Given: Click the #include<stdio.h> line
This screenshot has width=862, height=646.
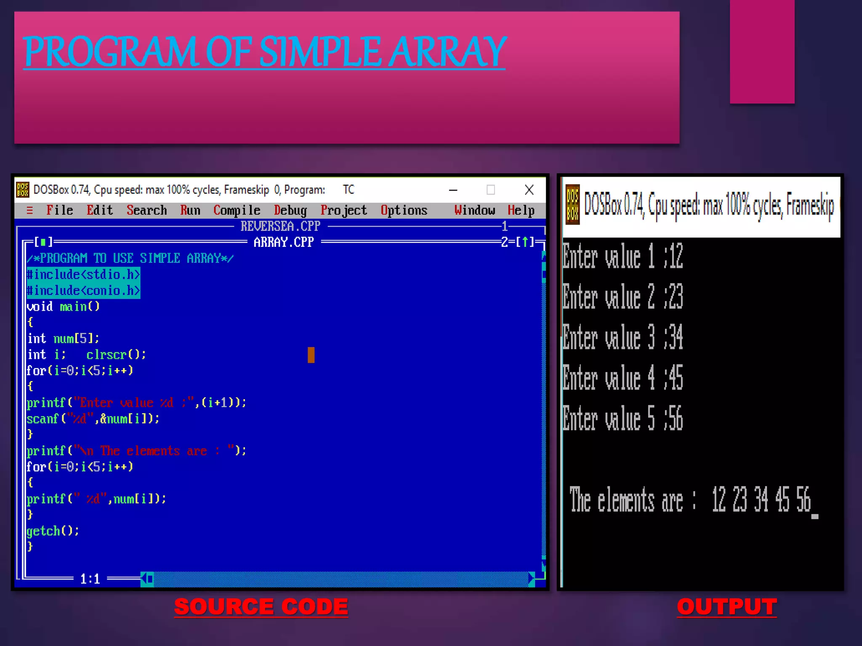Looking at the screenshot, I should [x=83, y=274].
